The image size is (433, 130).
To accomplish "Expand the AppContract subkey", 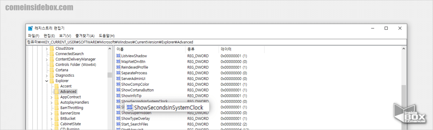I will [52, 97].
